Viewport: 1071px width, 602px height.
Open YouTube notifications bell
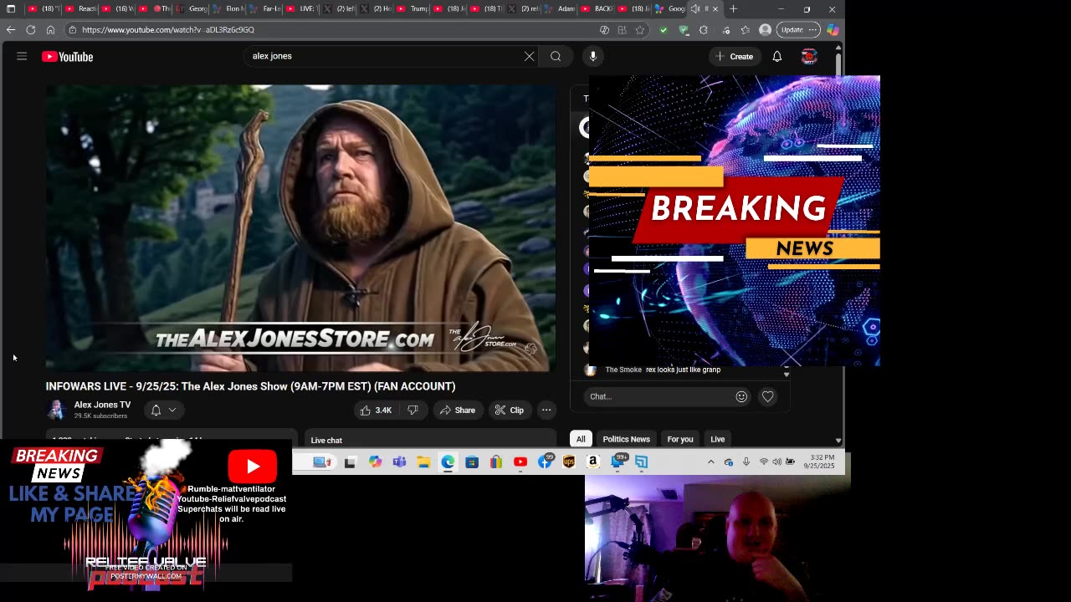tap(776, 56)
